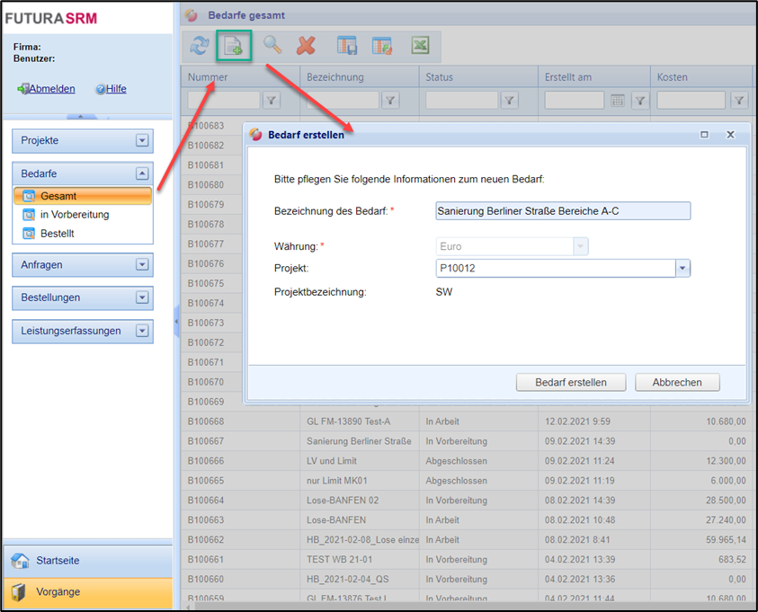Click the filter icon under Status column
The width and height of the screenshot is (758, 612).
(x=509, y=101)
